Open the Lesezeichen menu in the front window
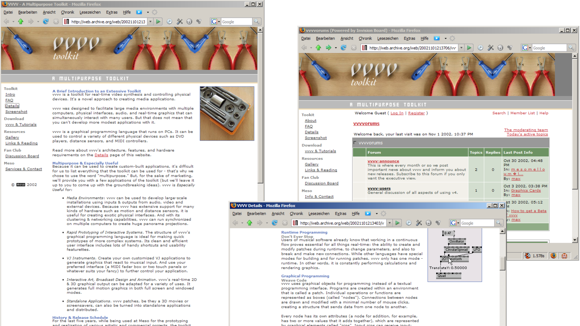580x326 pixels. click(319, 214)
